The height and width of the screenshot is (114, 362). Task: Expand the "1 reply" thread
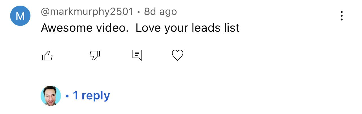pos(91,96)
